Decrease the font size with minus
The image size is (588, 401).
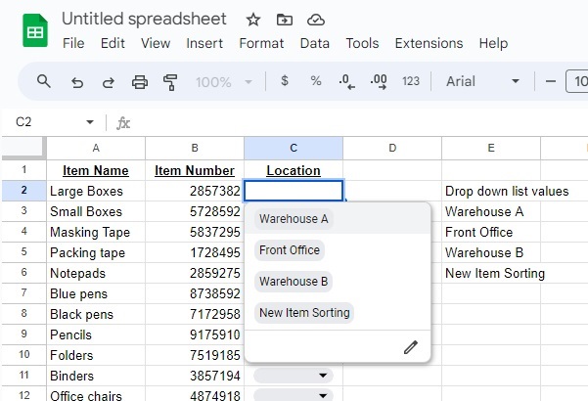click(x=551, y=81)
